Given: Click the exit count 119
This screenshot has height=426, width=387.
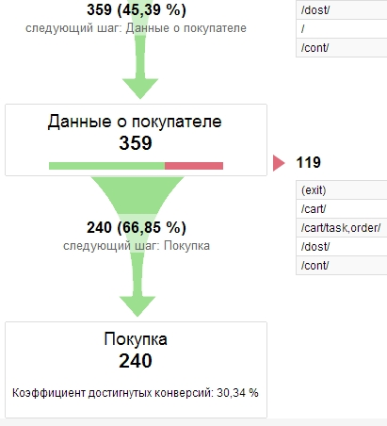Looking at the screenshot, I should pyautogui.click(x=308, y=163).
